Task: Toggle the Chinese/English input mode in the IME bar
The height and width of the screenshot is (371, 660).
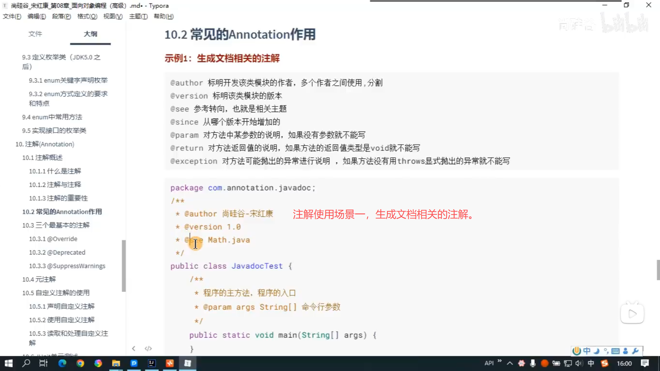Action: (x=586, y=351)
